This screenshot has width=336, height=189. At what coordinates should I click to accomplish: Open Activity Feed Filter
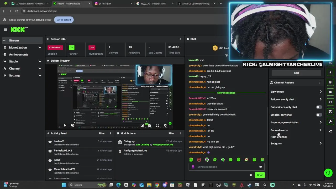point(102,133)
